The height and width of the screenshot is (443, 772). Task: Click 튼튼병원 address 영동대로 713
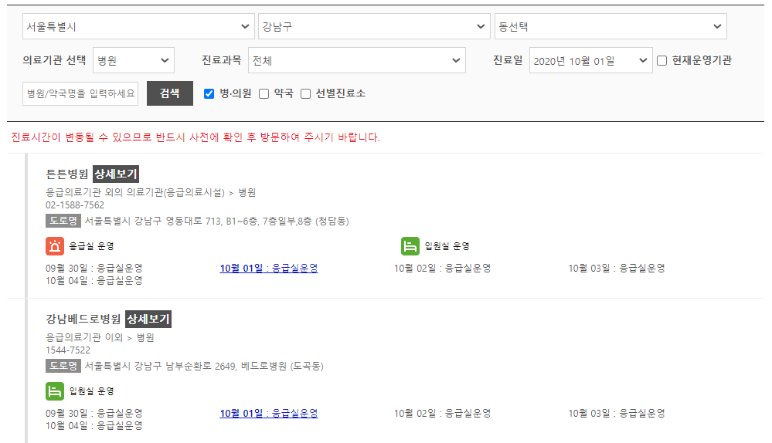(x=216, y=221)
